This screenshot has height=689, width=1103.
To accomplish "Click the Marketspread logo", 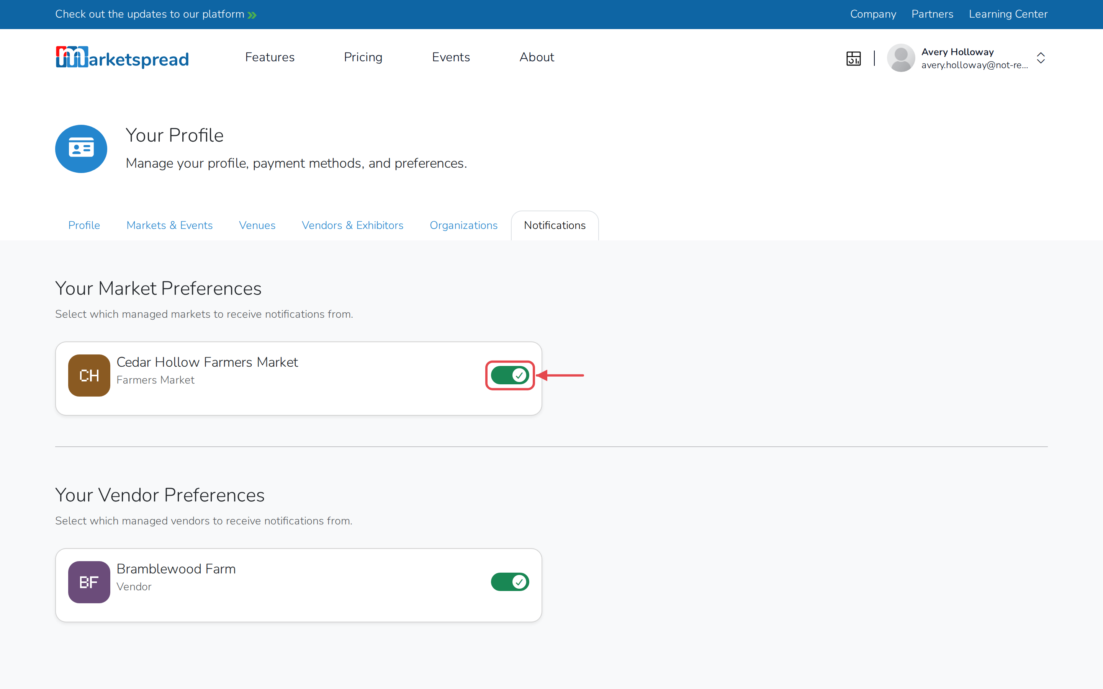I will [122, 57].
